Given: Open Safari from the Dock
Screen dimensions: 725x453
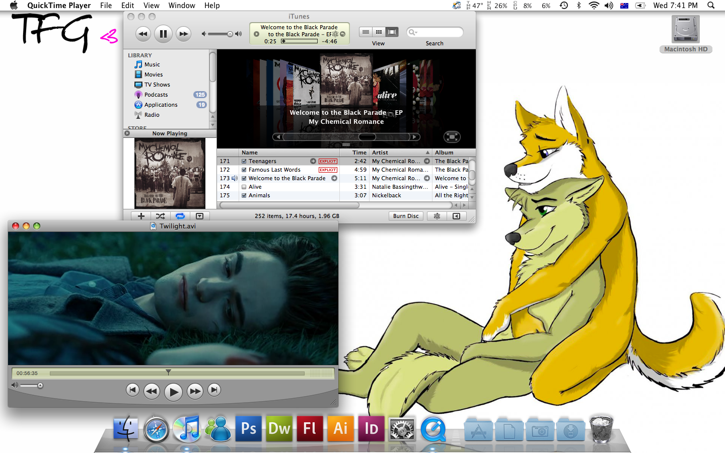Looking at the screenshot, I should coord(156,429).
